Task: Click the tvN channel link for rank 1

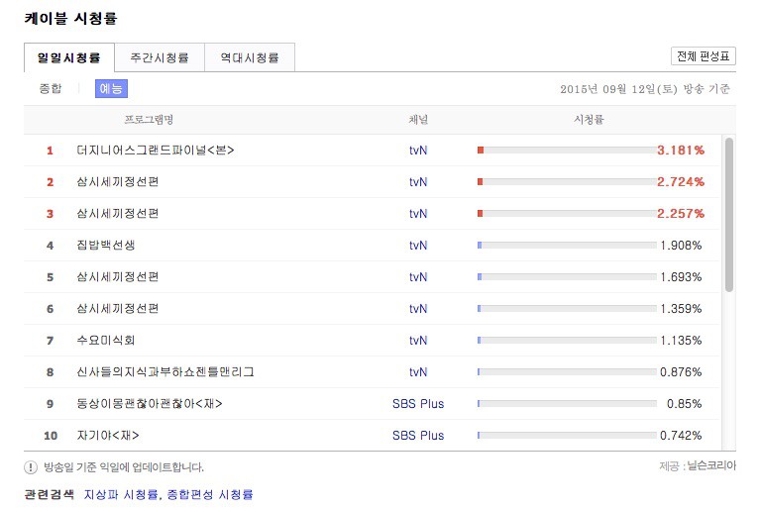Action: click(x=418, y=151)
